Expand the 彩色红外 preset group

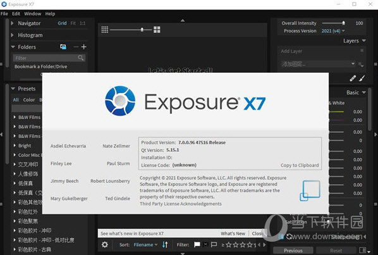pyautogui.click(x=15, y=211)
